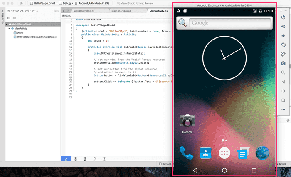Open emulator extended controls (three dots)

point(283,109)
